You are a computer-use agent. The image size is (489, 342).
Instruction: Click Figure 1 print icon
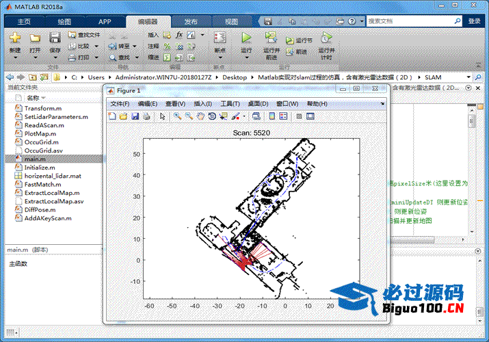pos(146,116)
